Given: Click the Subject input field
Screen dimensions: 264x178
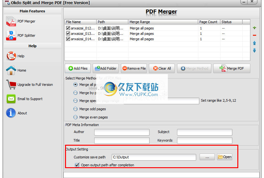Looking at the screenshot, I should 205,132.
